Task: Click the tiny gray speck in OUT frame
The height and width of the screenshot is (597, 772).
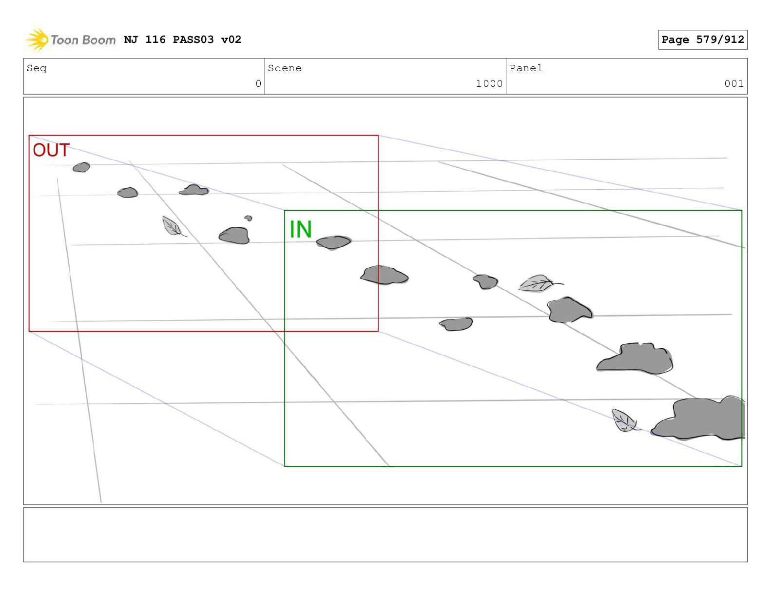Action: point(249,218)
